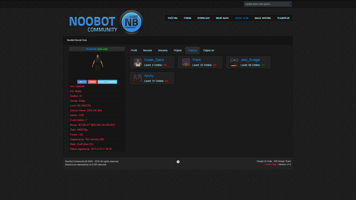Click the DraGoN character skin image

coord(97,65)
